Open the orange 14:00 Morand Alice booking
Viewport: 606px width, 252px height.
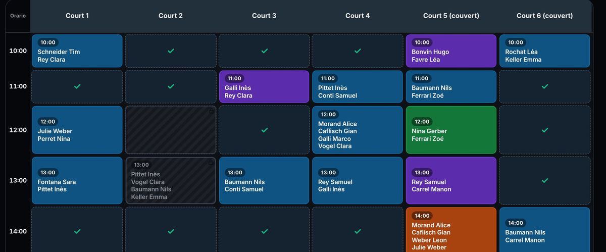(x=451, y=230)
